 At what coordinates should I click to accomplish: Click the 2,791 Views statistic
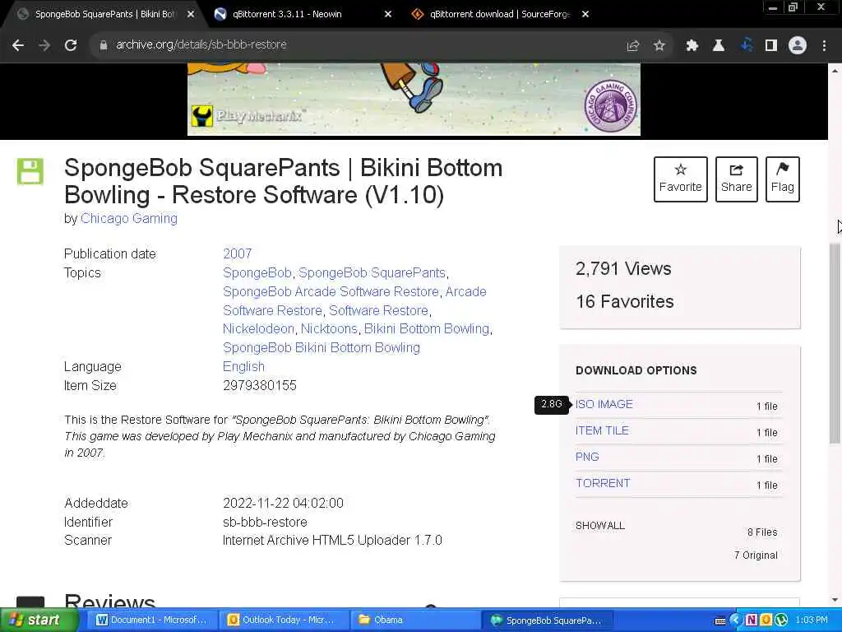click(x=623, y=269)
